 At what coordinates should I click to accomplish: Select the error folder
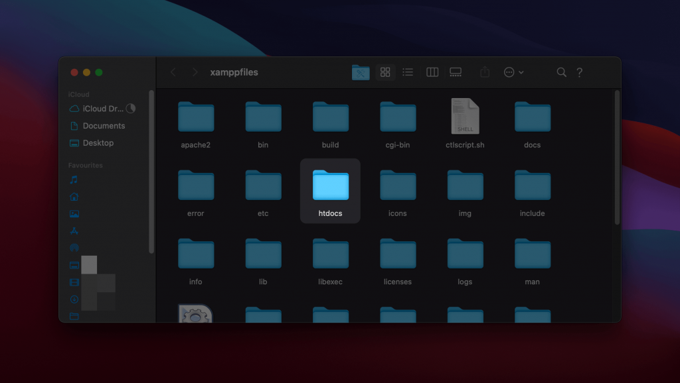pos(196,186)
